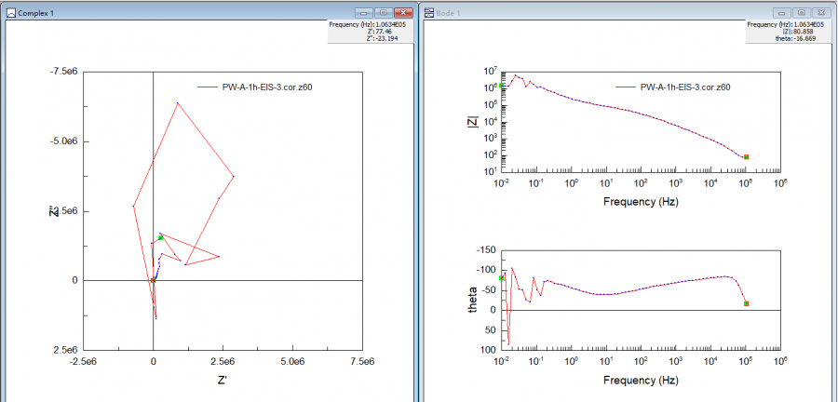Select green cursor marker on Nyquist curve
Screen dimensions: 838x402
coord(160,237)
